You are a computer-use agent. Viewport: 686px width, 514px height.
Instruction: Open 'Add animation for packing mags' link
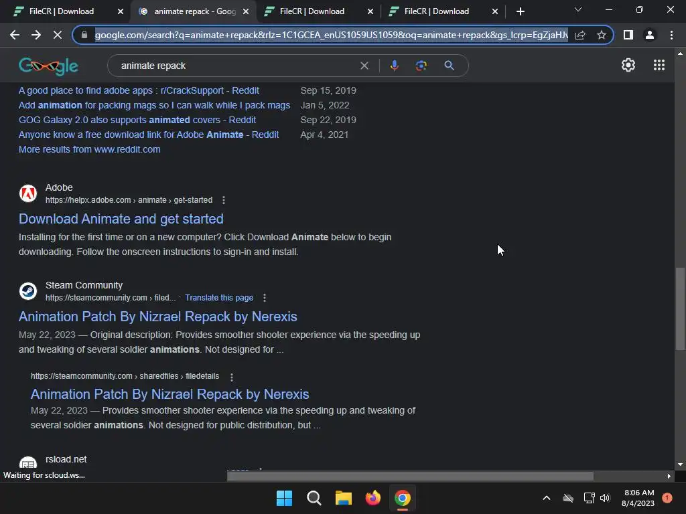click(155, 105)
